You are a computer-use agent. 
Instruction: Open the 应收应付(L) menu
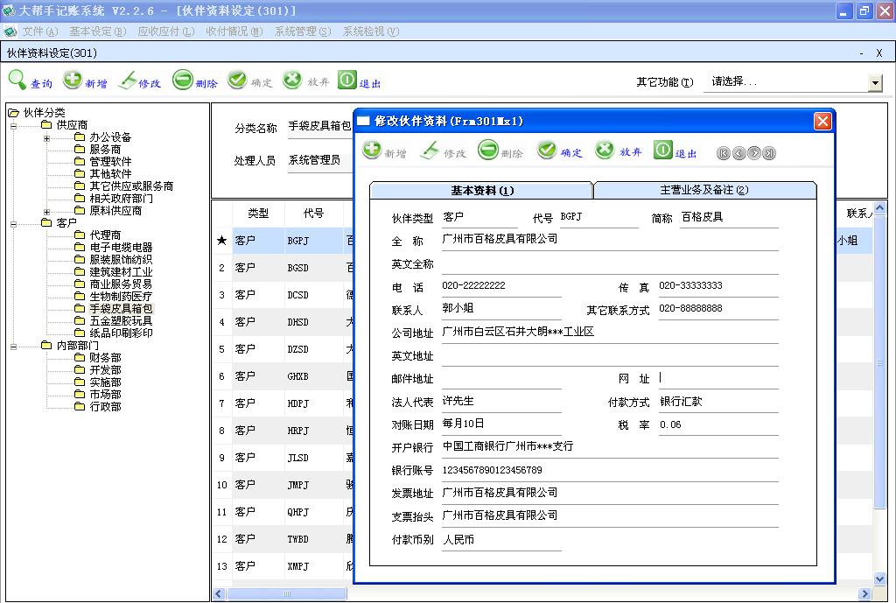tap(165, 32)
